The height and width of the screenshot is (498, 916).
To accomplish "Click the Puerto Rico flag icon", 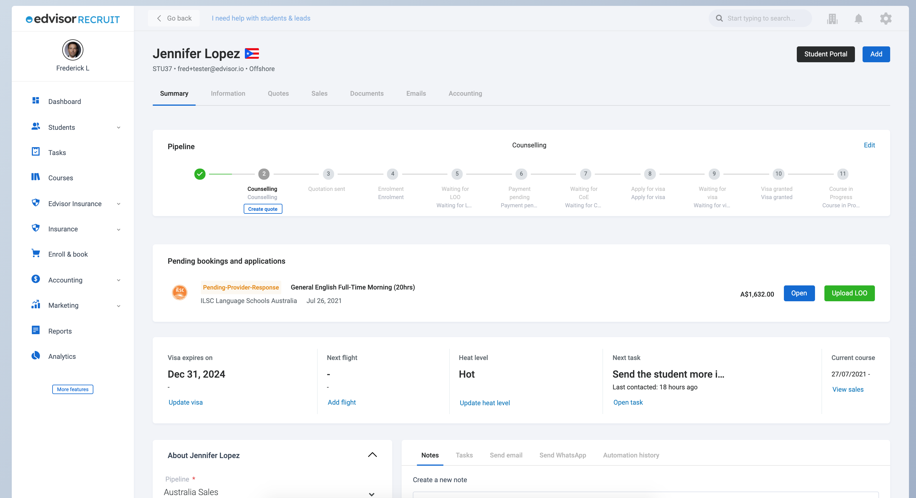I will point(252,54).
